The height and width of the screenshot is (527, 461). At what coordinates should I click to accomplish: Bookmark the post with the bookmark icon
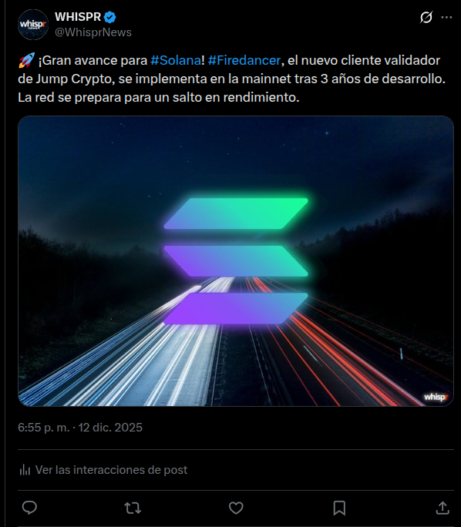tap(339, 508)
